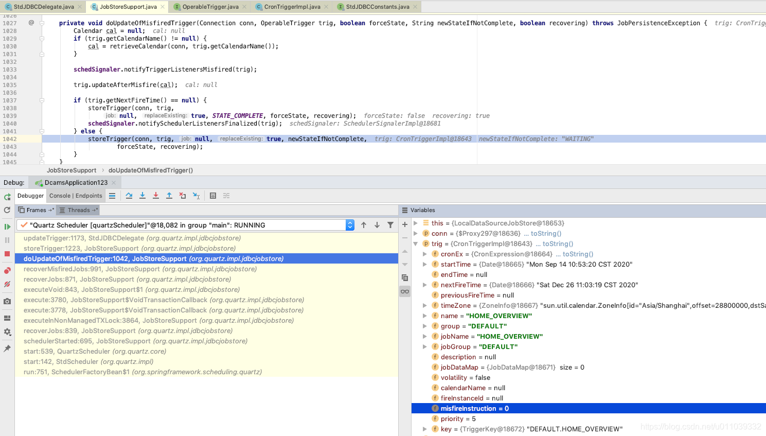Click the Step Into icon
Image resolution: width=766 pixels, height=436 pixels.
(x=142, y=196)
